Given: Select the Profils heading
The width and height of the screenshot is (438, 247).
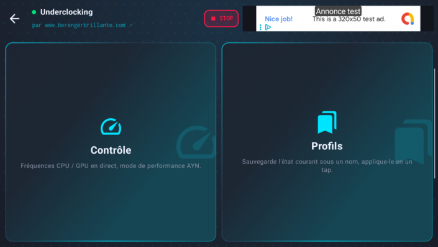Looking at the screenshot, I should [x=327, y=146].
